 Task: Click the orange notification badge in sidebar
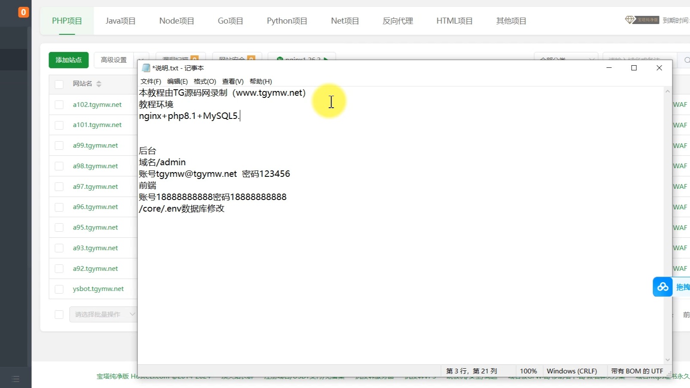coord(23,12)
